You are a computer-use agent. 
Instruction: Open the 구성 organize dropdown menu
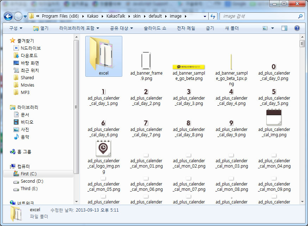coord(16,28)
